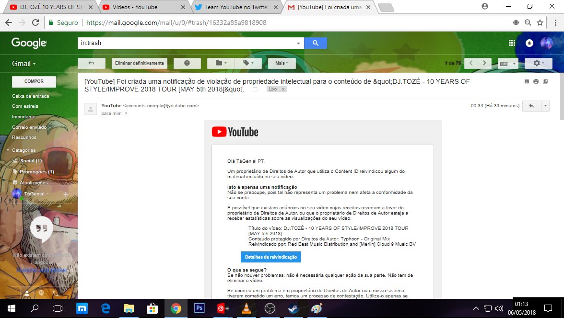Open OBS Studio from taskbar
Screen dimensions: 564x318
tap(270, 308)
